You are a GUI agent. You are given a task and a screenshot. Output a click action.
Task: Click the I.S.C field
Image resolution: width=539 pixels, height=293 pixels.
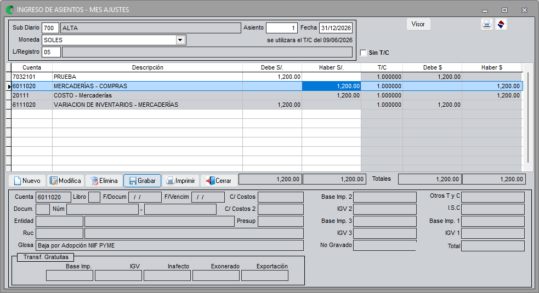coord(493,209)
